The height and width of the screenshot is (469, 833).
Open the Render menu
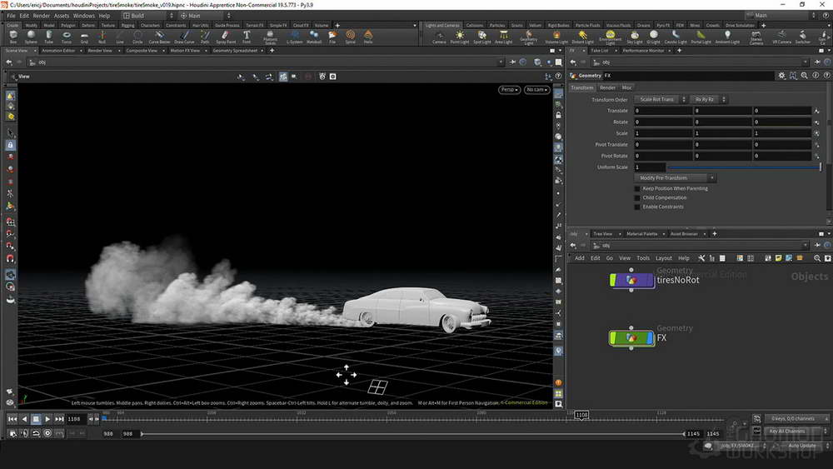click(x=42, y=15)
